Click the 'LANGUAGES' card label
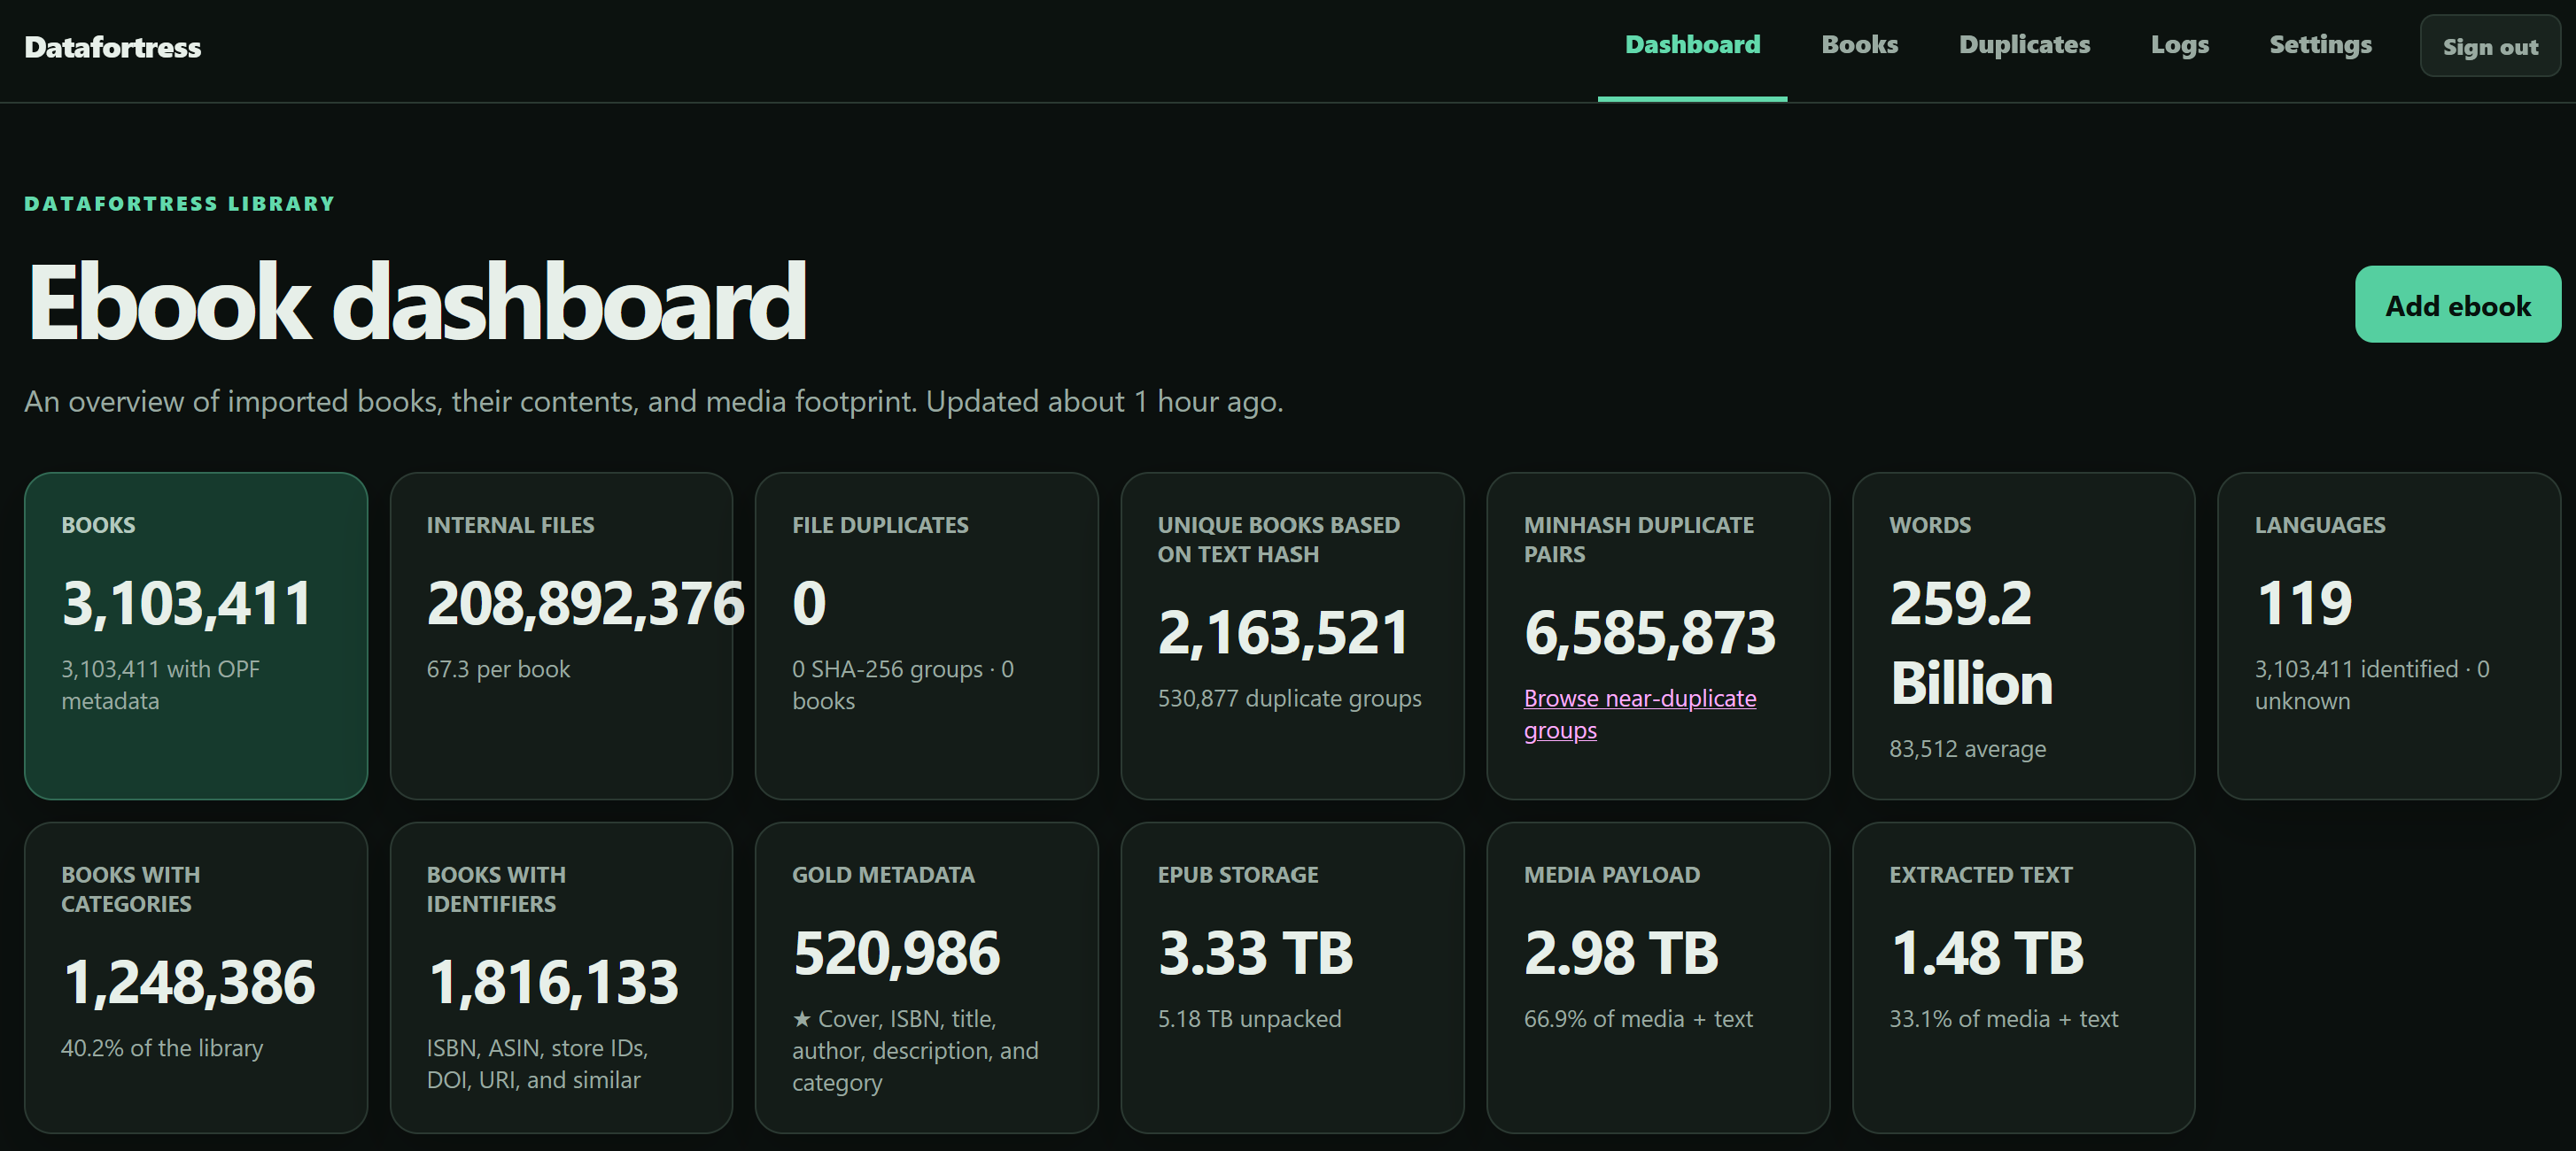 click(x=2320, y=526)
